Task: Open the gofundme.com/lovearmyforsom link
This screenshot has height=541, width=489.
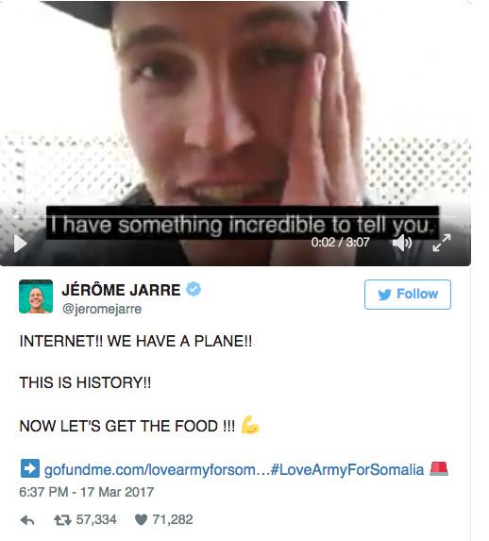Action: (158, 469)
